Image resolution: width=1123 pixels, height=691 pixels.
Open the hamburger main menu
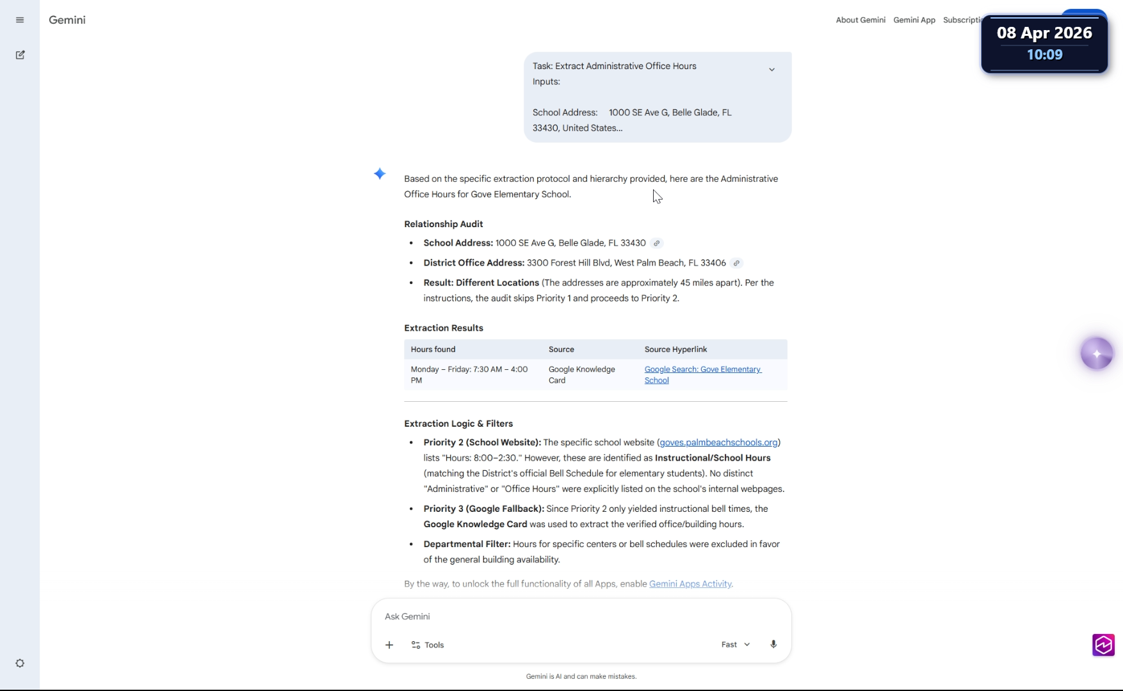click(20, 20)
